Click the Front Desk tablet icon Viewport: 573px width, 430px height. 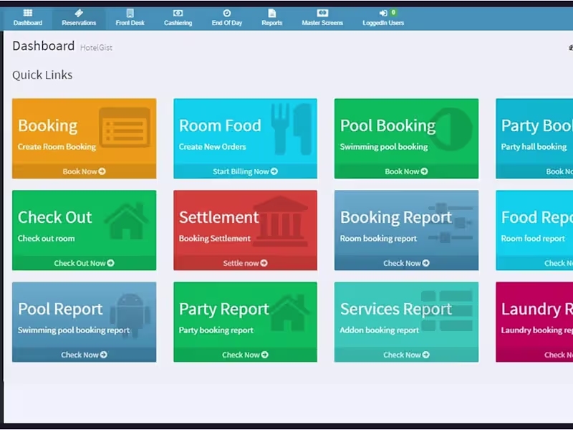[x=130, y=13]
